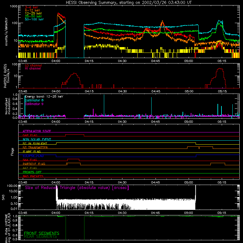Click the 04:30 time label under the Flags panel
This screenshot has width=243, height=243.
coord(122,183)
